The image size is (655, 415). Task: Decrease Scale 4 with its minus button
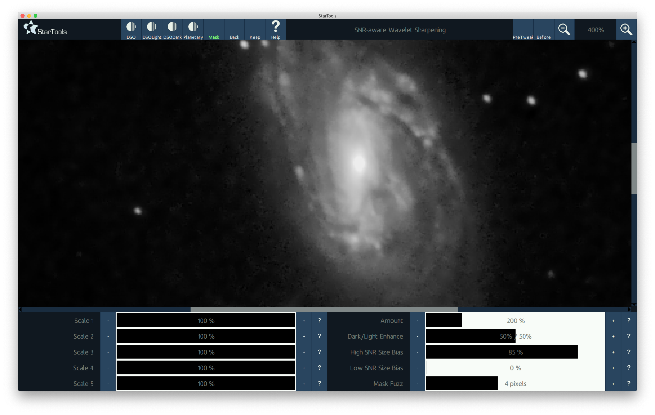coord(108,368)
